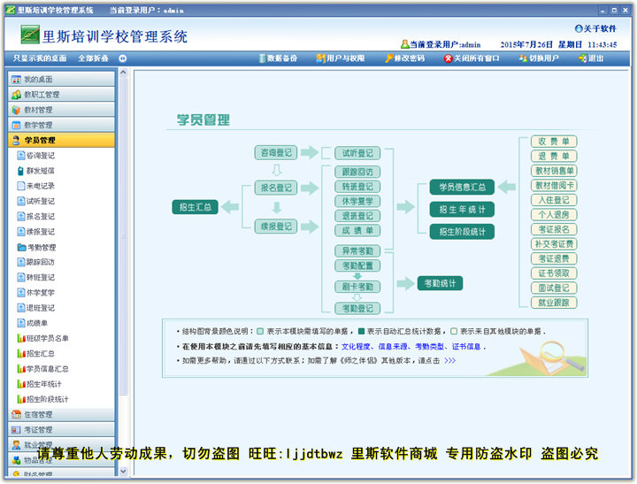
Task: Click 全部折叠 to collapse menus
Action: click(93, 58)
